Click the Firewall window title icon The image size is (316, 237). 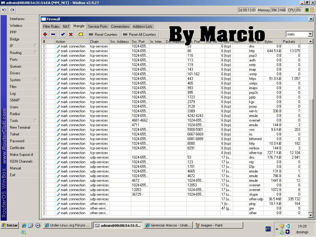[44, 19]
